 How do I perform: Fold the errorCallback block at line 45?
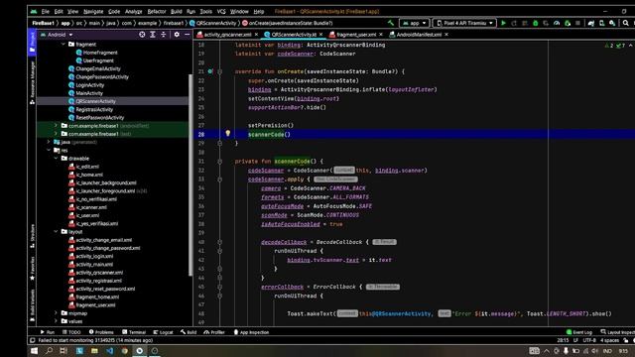(x=220, y=287)
